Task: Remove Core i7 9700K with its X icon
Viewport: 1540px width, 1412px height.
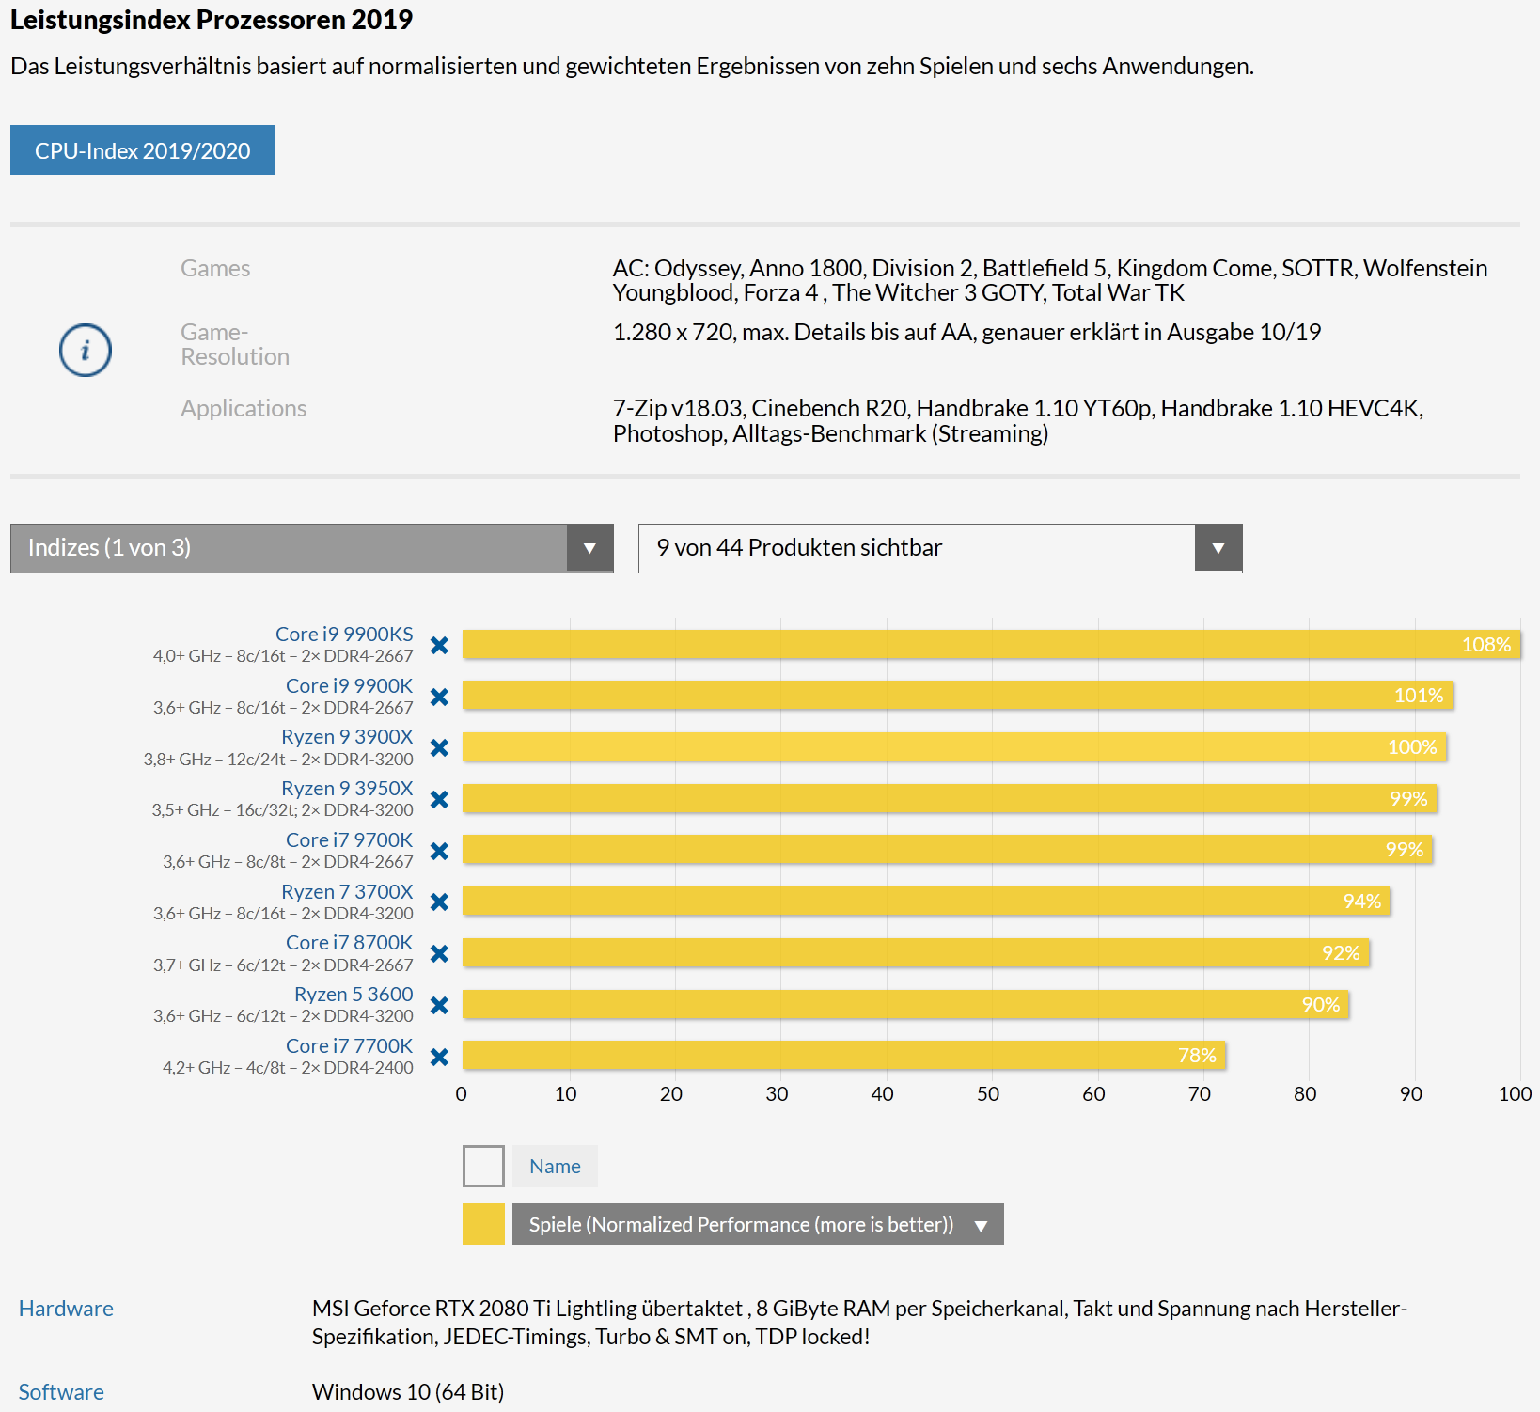Action: [439, 851]
